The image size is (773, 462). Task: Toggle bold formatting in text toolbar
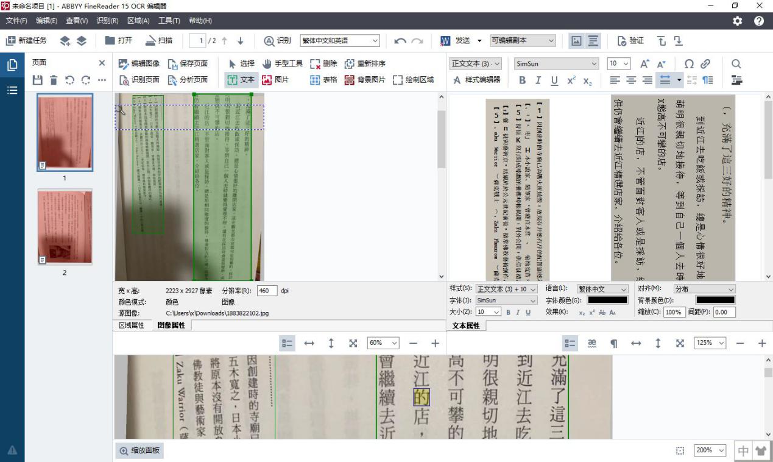pos(522,80)
